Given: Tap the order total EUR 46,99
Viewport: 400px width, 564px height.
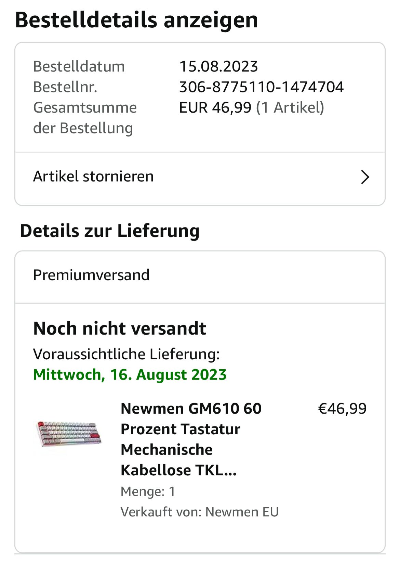Looking at the screenshot, I should pos(215,107).
